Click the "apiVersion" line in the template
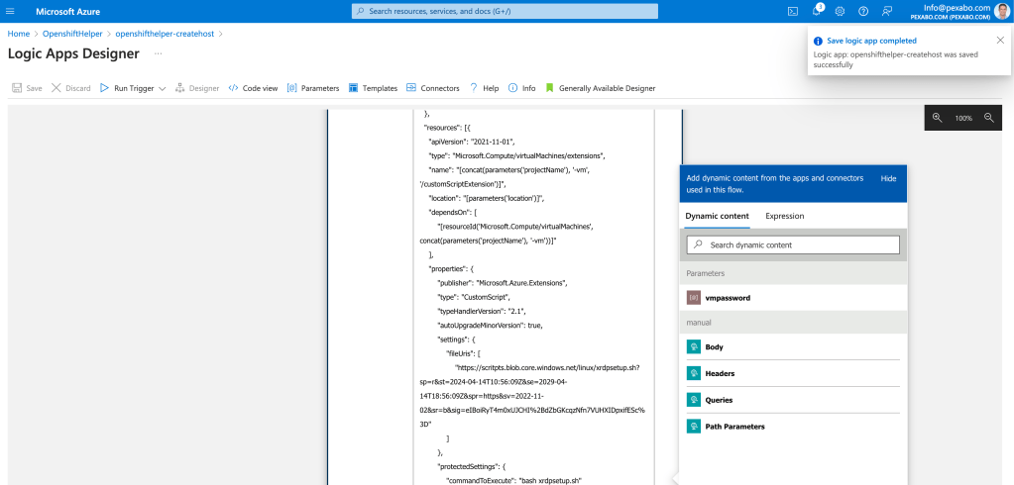 [x=472, y=142]
